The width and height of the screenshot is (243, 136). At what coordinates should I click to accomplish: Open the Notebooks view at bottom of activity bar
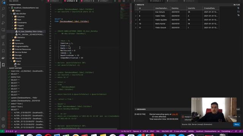click(3, 65)
